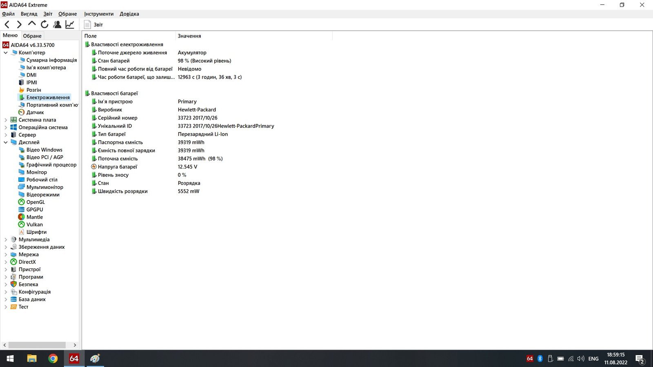Click the Vulkan icon in the tree

22,225
